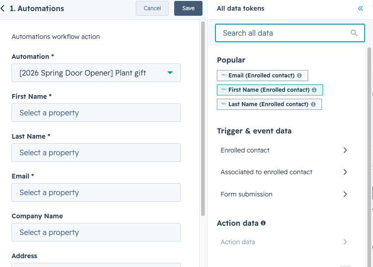The height and width of the screenshot is (267, 373).
Task: Click the All data tokens heading
Action: click(x=240, y=8)
